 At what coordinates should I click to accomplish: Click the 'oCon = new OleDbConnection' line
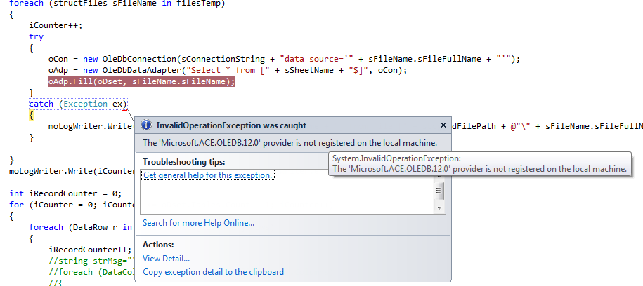284,59
